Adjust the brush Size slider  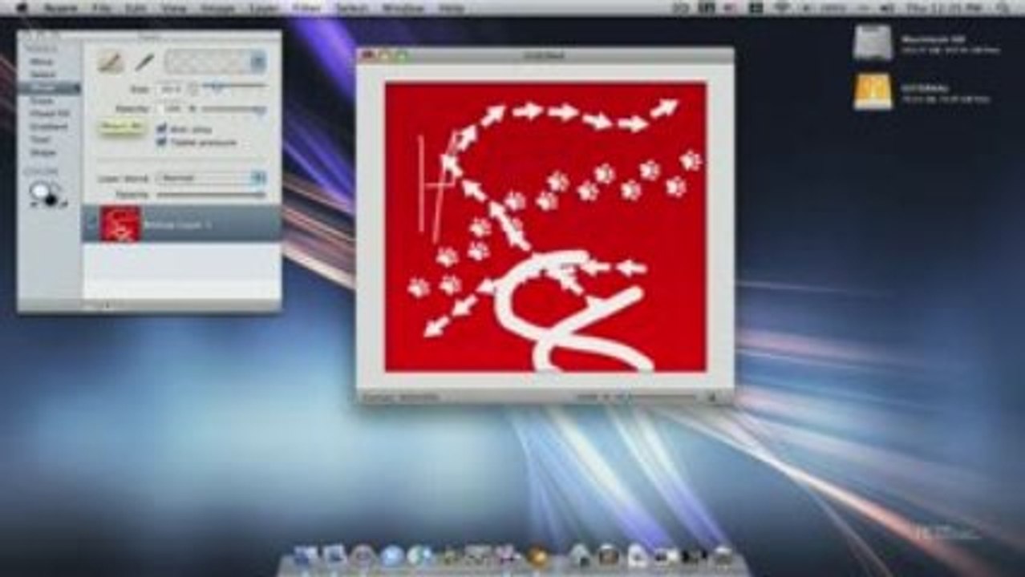click(x=234, y=85)
